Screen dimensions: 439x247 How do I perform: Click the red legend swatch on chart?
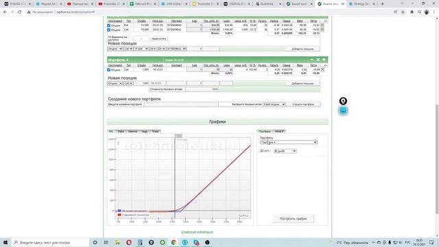pyautogui.click(x=119, y=215)
